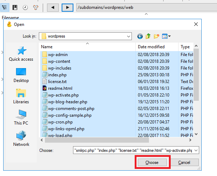Click the readme.html Firefox file icon
217x176 pixels.
tap(45, 88)
